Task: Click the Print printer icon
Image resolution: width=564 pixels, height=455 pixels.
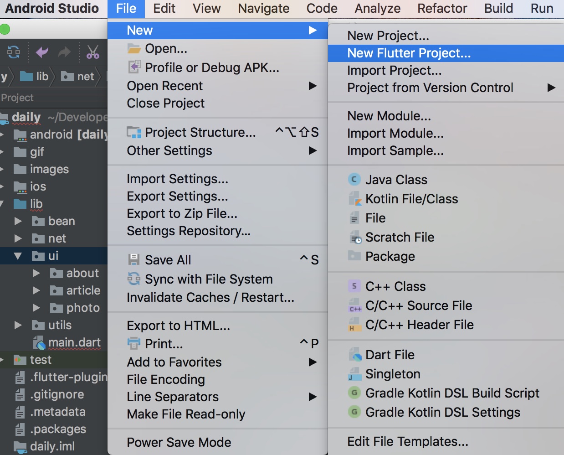Action: pyautogui.click(x=134, y=343)
